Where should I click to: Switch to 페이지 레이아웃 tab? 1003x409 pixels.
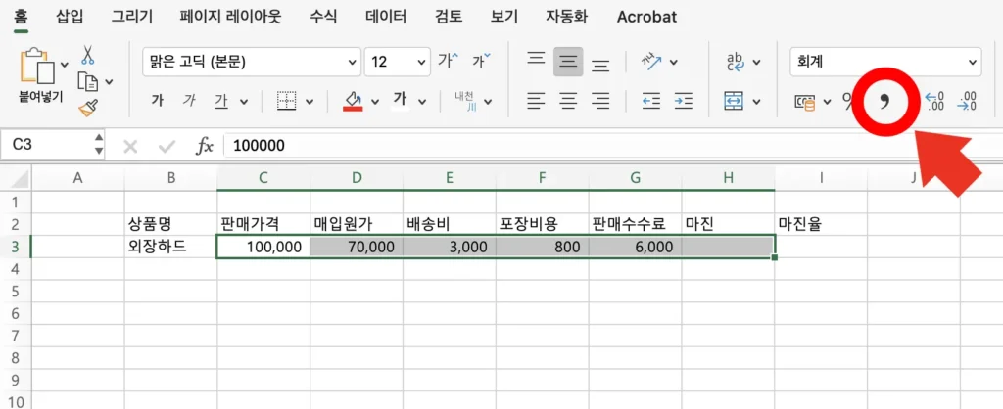pyautogui.click(x=231, y=17)
